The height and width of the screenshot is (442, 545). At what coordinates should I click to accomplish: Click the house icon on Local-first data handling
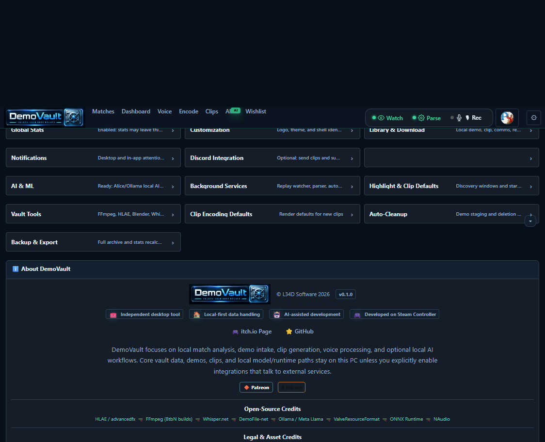pos(196,315)
